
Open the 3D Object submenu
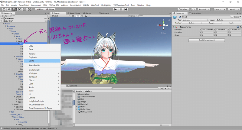42,73
